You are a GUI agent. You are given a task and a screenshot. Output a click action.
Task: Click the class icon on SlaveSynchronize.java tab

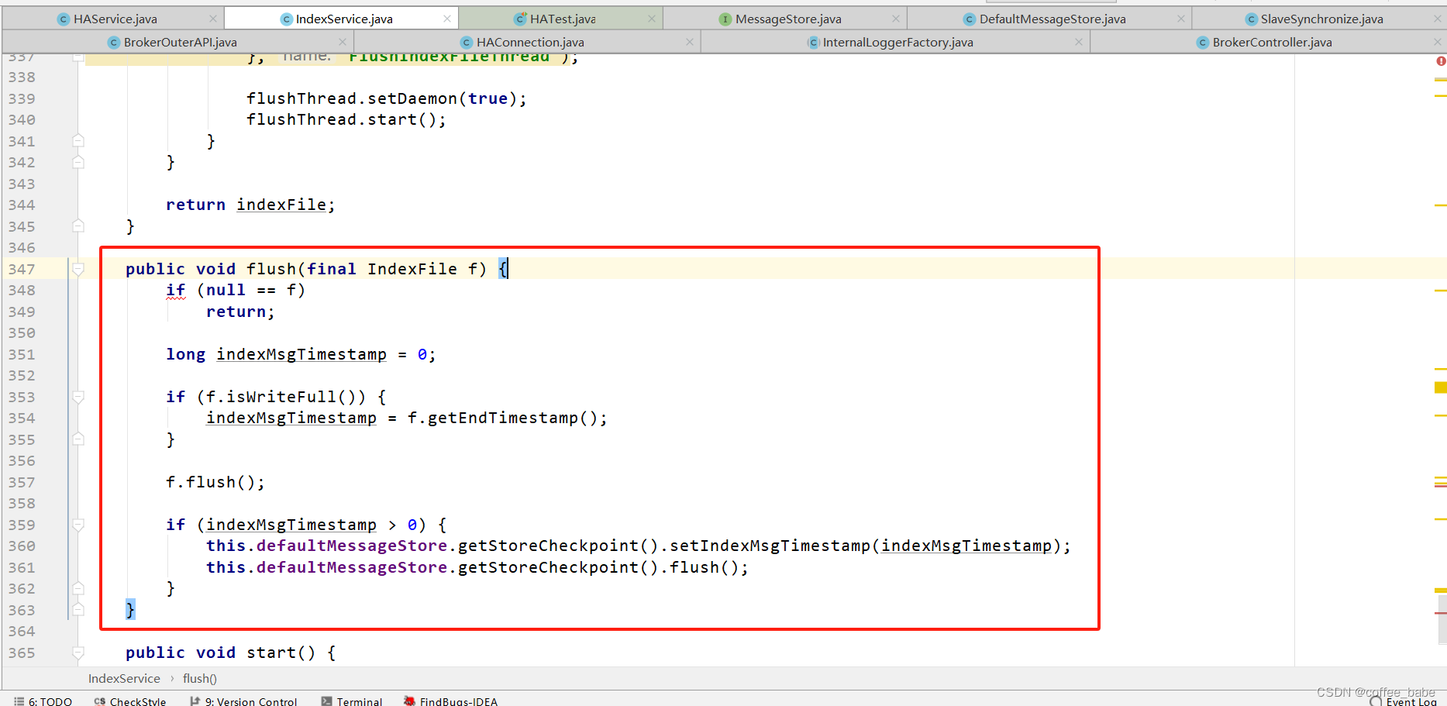pos(1251,19)
